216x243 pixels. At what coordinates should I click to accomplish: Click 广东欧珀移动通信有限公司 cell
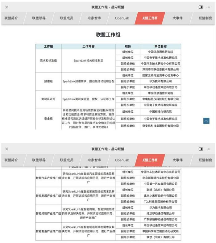160,220
